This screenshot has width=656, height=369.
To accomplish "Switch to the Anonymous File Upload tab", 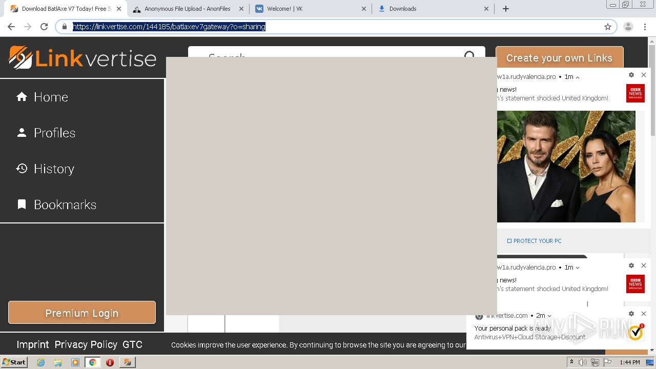I will [x=188, y=9].
